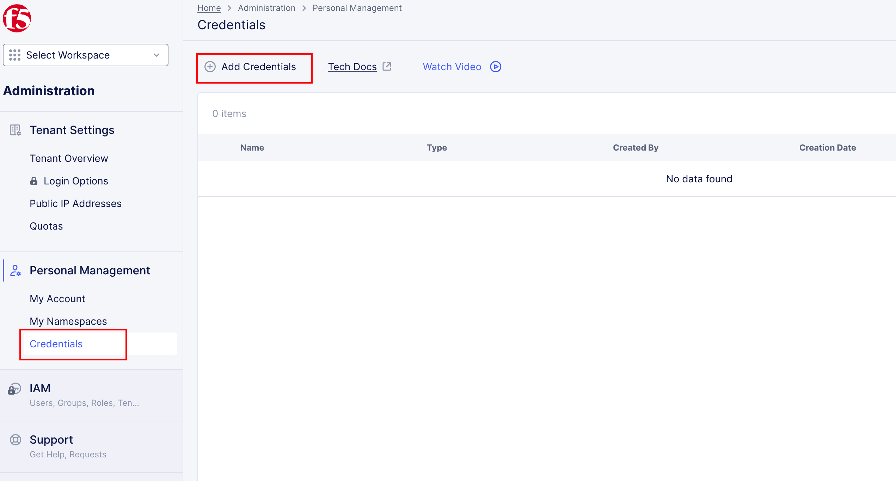Open Public IP Addresses
Screen dimensions: 896x481
click(75, 203)
